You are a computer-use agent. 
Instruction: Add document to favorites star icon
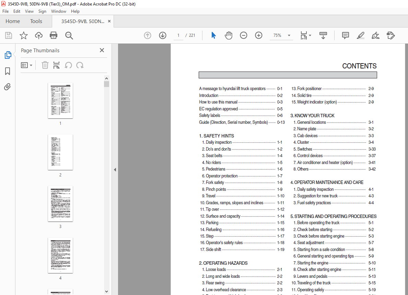(x=24, y=35)
